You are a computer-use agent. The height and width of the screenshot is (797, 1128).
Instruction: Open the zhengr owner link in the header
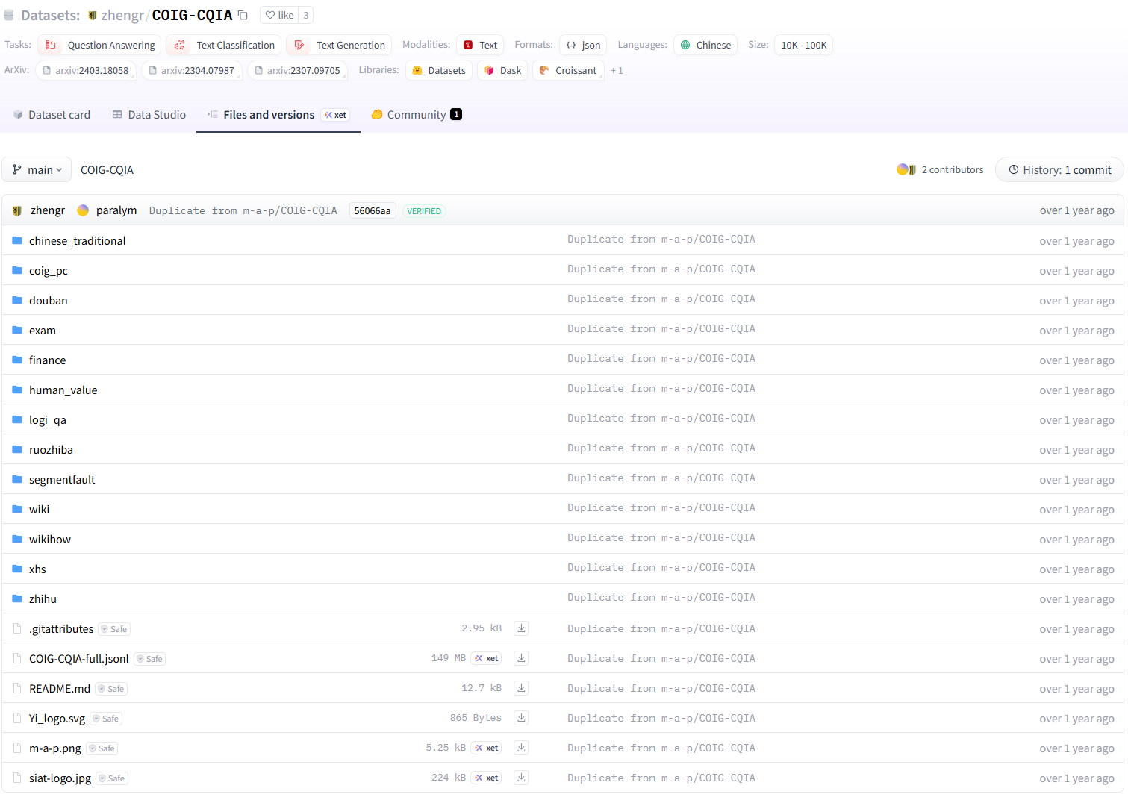122,15
